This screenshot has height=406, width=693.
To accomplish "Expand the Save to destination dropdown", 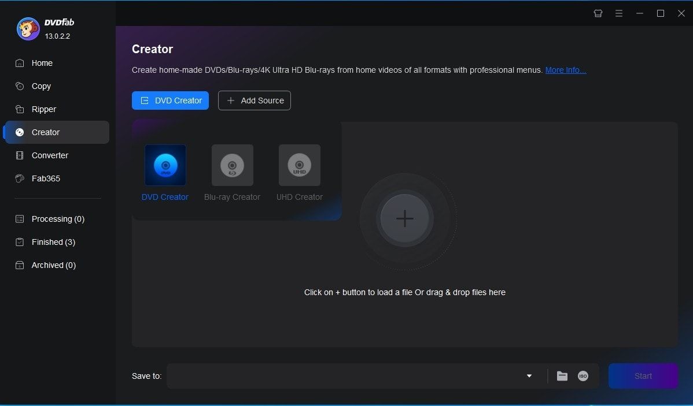I will (x=528, y=376).
